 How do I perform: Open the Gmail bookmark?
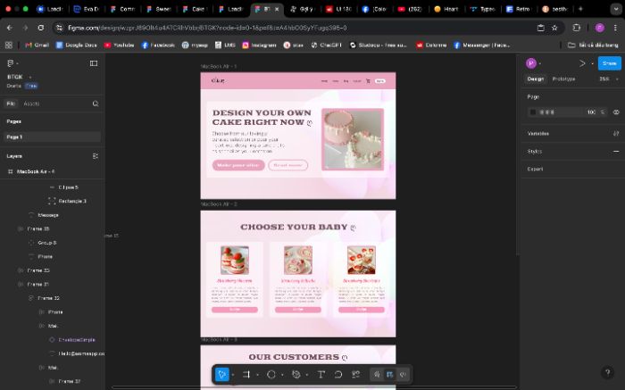tap(37, 45)
